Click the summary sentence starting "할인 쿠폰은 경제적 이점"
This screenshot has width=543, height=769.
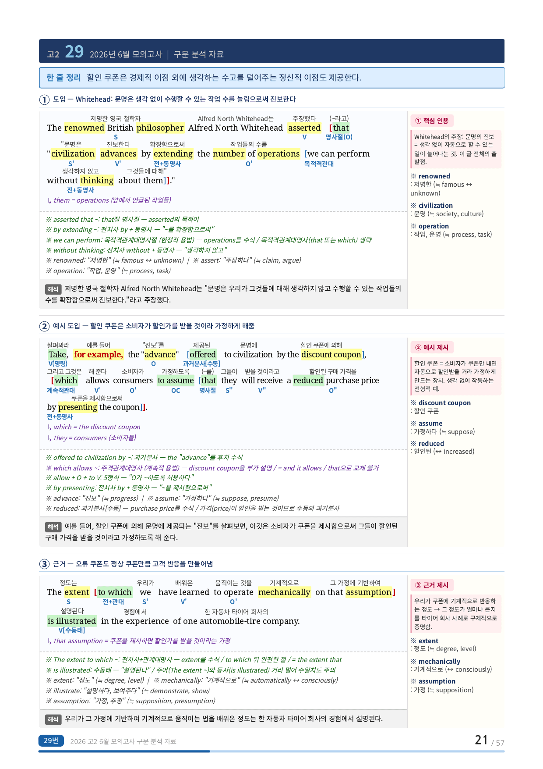[224, 78]
